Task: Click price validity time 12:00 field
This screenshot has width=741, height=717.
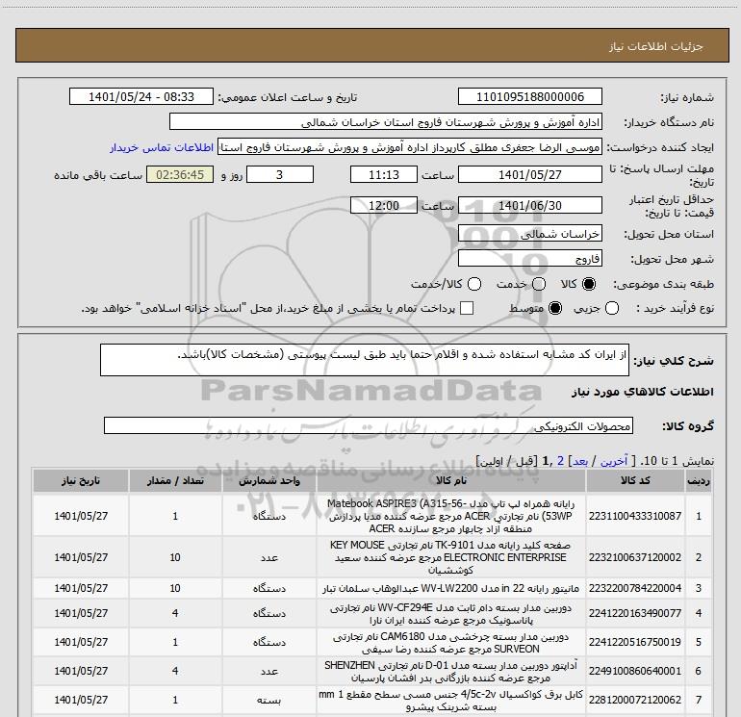Action: pyautogui.click(x=384, y=206)
